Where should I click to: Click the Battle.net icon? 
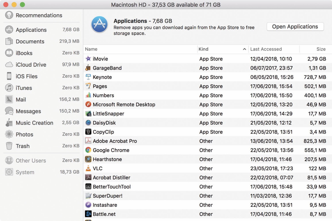88,214
